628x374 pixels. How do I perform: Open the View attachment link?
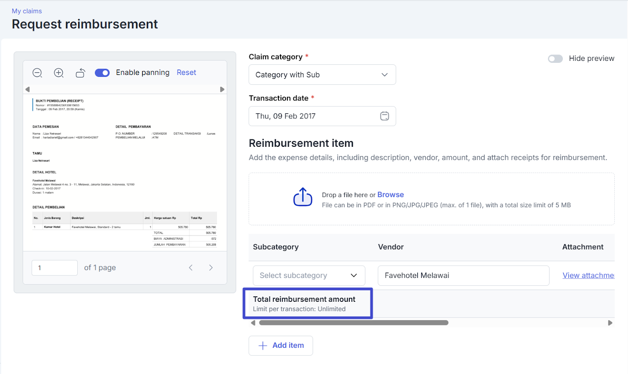[x=588, y=275]
